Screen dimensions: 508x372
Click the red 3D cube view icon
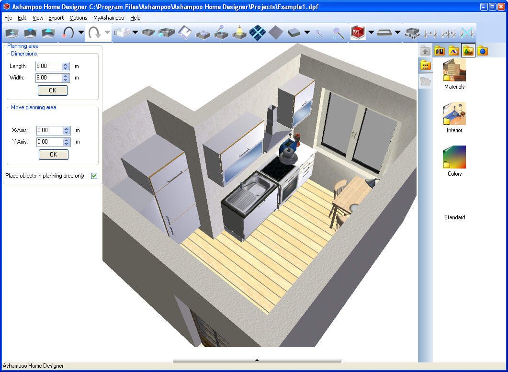click(x=358, y=33)
